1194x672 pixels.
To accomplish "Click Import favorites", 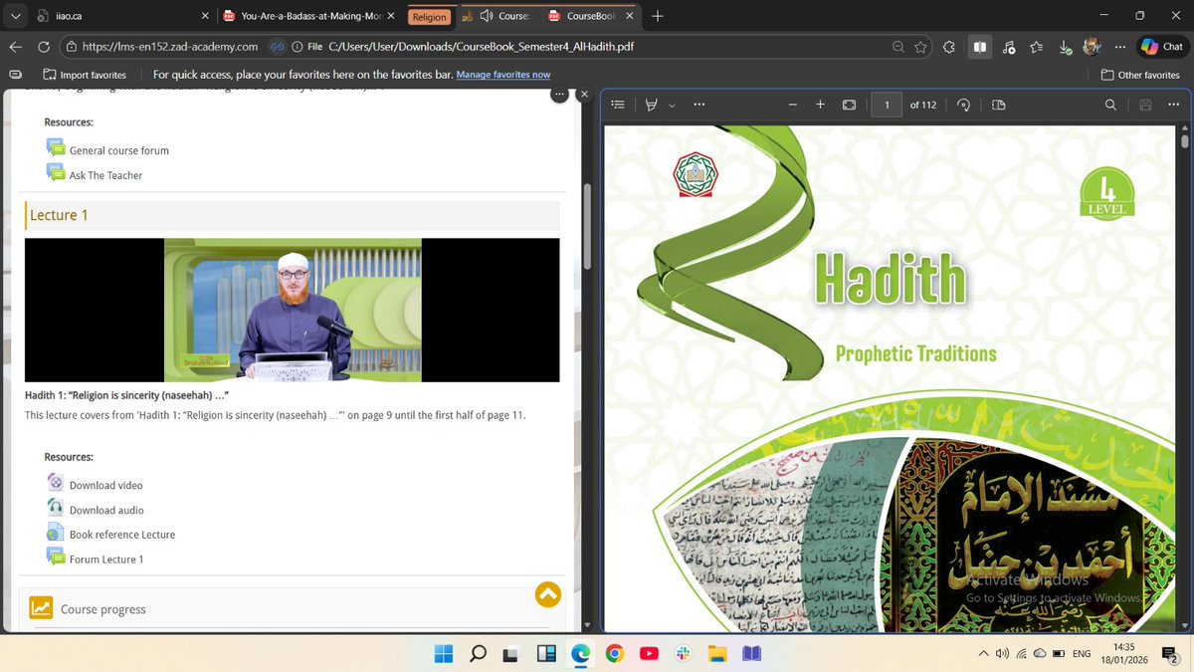I will click(85, 75).
